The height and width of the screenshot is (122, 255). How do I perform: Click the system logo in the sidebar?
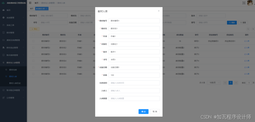[3, 3]
